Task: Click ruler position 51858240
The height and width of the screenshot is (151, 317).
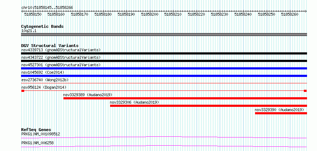Action: click(x=243, y=14)
